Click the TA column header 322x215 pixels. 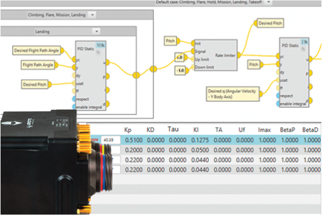coord(219,130)
